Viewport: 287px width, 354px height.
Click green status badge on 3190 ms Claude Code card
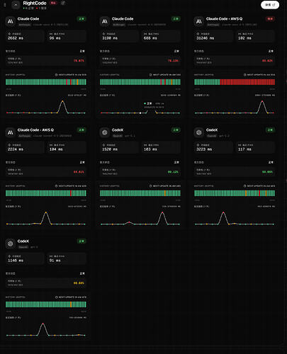coord(176,18)
